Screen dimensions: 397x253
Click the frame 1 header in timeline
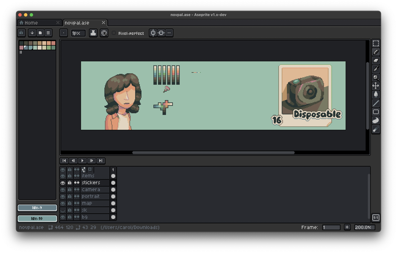(x=113, y=170)
